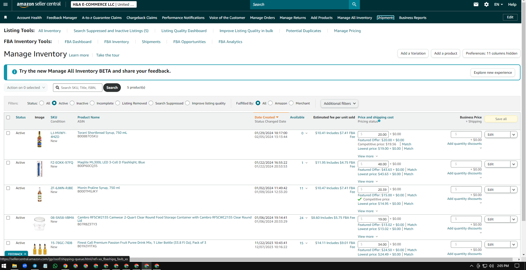The image size is (526, 270).
Task: Click the bookmark icon beside Account Health
Action: click(5, 17)
